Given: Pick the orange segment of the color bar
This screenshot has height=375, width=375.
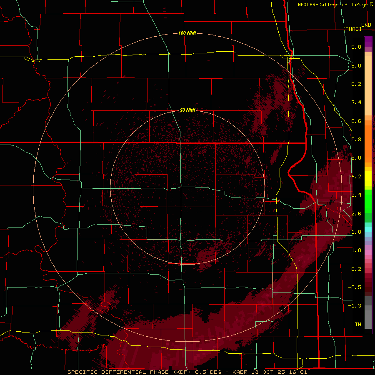Looking at the screenshot, I should pyautogui.click(x=368, y=144).
